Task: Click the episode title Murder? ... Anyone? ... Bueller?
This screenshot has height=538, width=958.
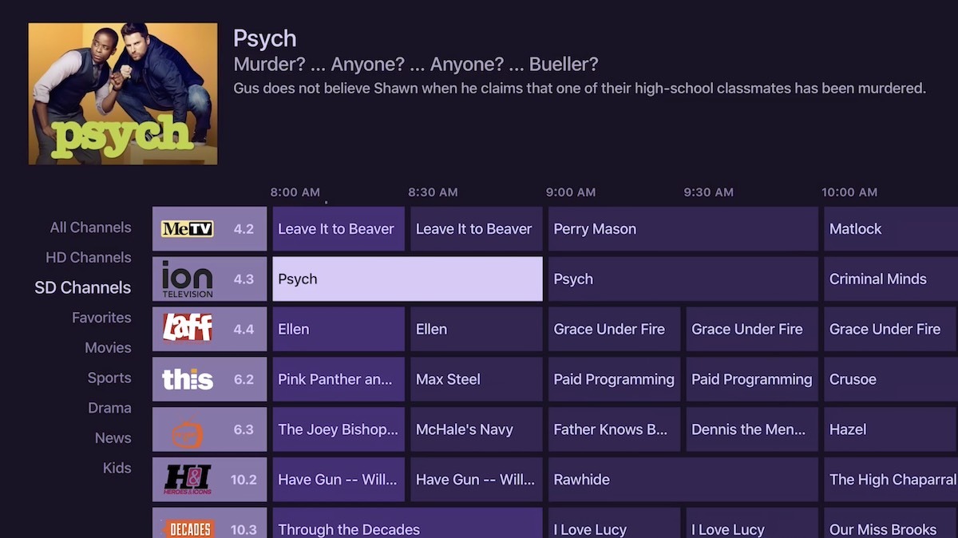Action: tap(416, 65)
